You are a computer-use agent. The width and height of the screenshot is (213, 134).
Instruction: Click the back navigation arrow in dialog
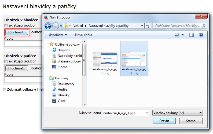click(x=48, y=26)
